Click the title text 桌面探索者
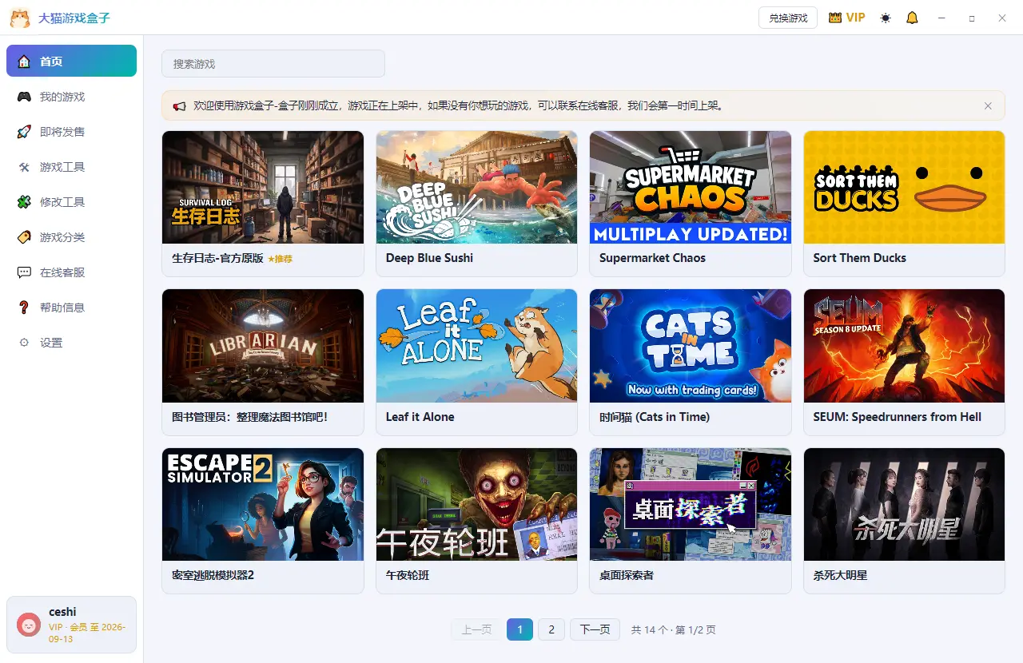1023x663 pixels. click(627, 575)
